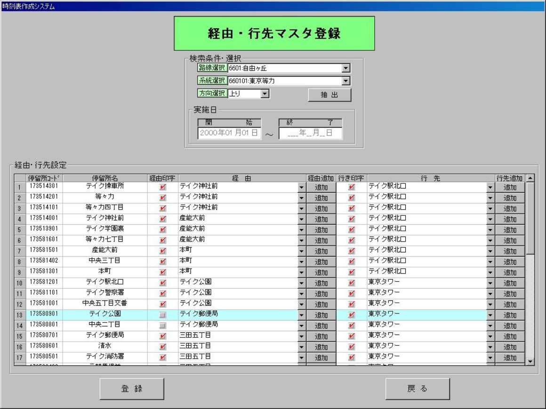Open the 行先 dropdown in row 11 テイク警察署

[490, 294]
